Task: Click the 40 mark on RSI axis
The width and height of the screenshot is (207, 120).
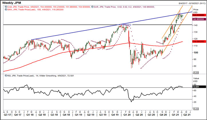Action: tap(195, 96)
